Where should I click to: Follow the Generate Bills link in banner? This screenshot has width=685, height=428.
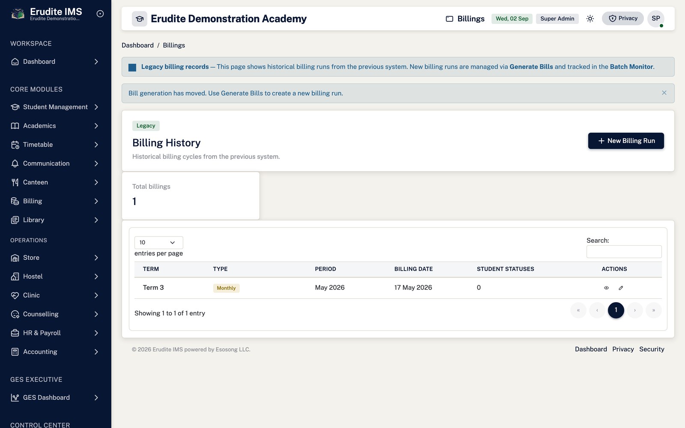(x=531, y=67)
